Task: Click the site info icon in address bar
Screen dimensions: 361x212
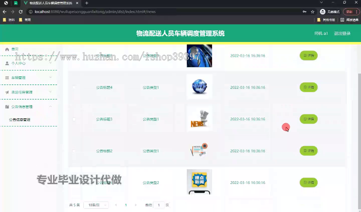Action: [x=30, y=12]
